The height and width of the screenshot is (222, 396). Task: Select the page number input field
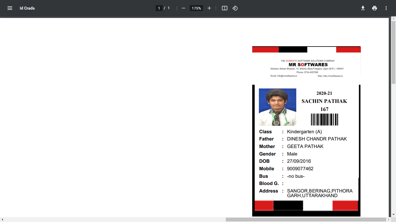pyautogui.click(x=159, y=8)
